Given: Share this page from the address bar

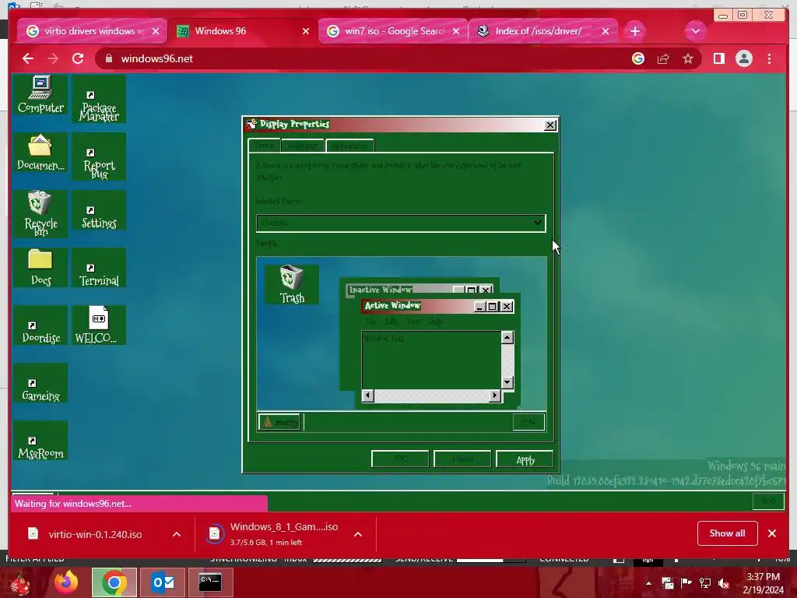Looking at the screenshot, I should pos(663,58).
